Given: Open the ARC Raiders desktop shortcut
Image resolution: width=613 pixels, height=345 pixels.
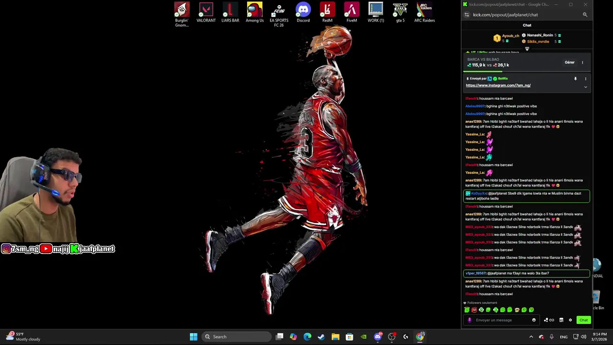Looking at the screenshot, I should click(x=424, y=13).
